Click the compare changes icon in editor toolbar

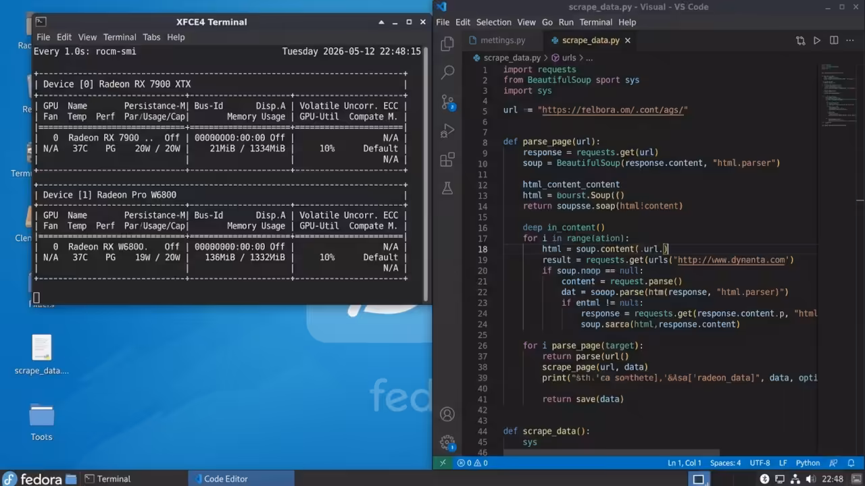[x=801, y=40]
